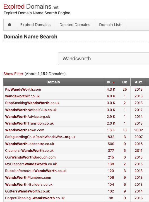Click the 2.9 K value for WandsWorthAdvice.org.uk
This screenshot has width=149, height=202.
click(111, 117)
